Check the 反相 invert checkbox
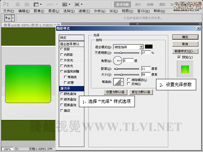This screenshot has width=203, height=152. (x=128, y=84)
